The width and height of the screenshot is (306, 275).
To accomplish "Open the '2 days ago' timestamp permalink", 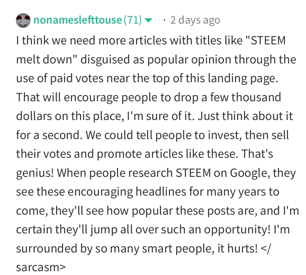I will (x=195, y=20).
